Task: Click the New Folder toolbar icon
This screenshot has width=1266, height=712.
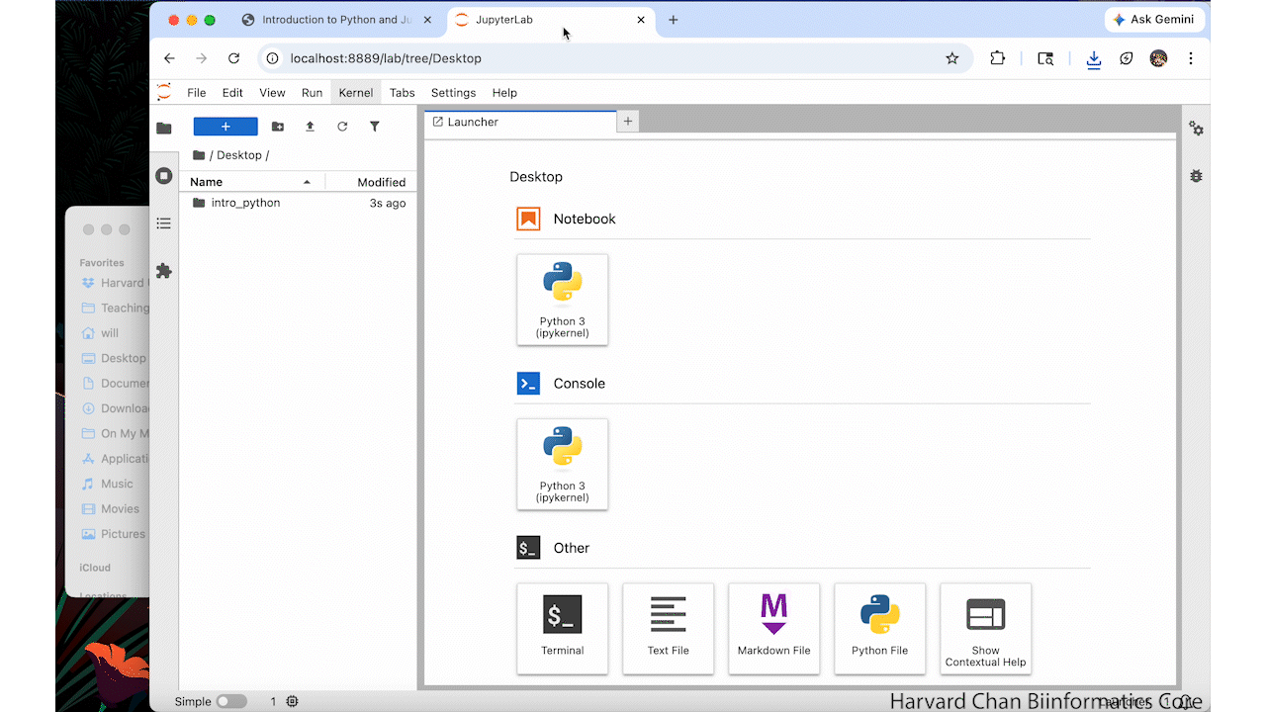Action: pos(277,127)
